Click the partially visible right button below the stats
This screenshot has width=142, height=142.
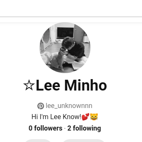pyautogui.click(x=84, y=141)
